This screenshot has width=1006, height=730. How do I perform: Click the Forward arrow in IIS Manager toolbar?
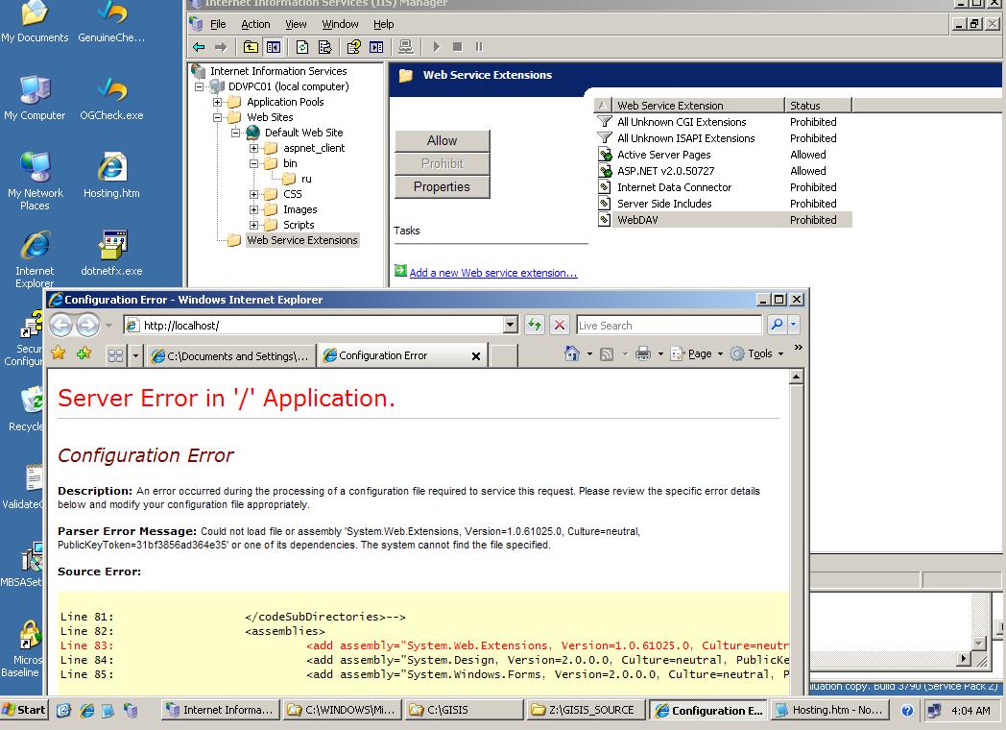coord(221,47)
